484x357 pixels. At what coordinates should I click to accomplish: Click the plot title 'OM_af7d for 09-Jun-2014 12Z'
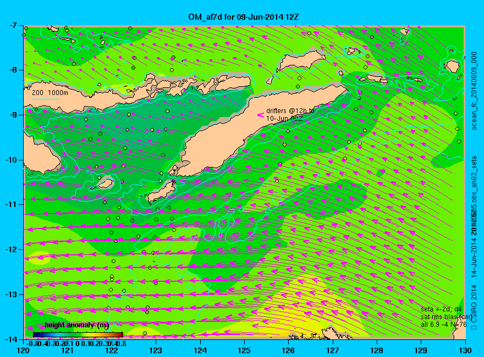[x=244, y=17]
